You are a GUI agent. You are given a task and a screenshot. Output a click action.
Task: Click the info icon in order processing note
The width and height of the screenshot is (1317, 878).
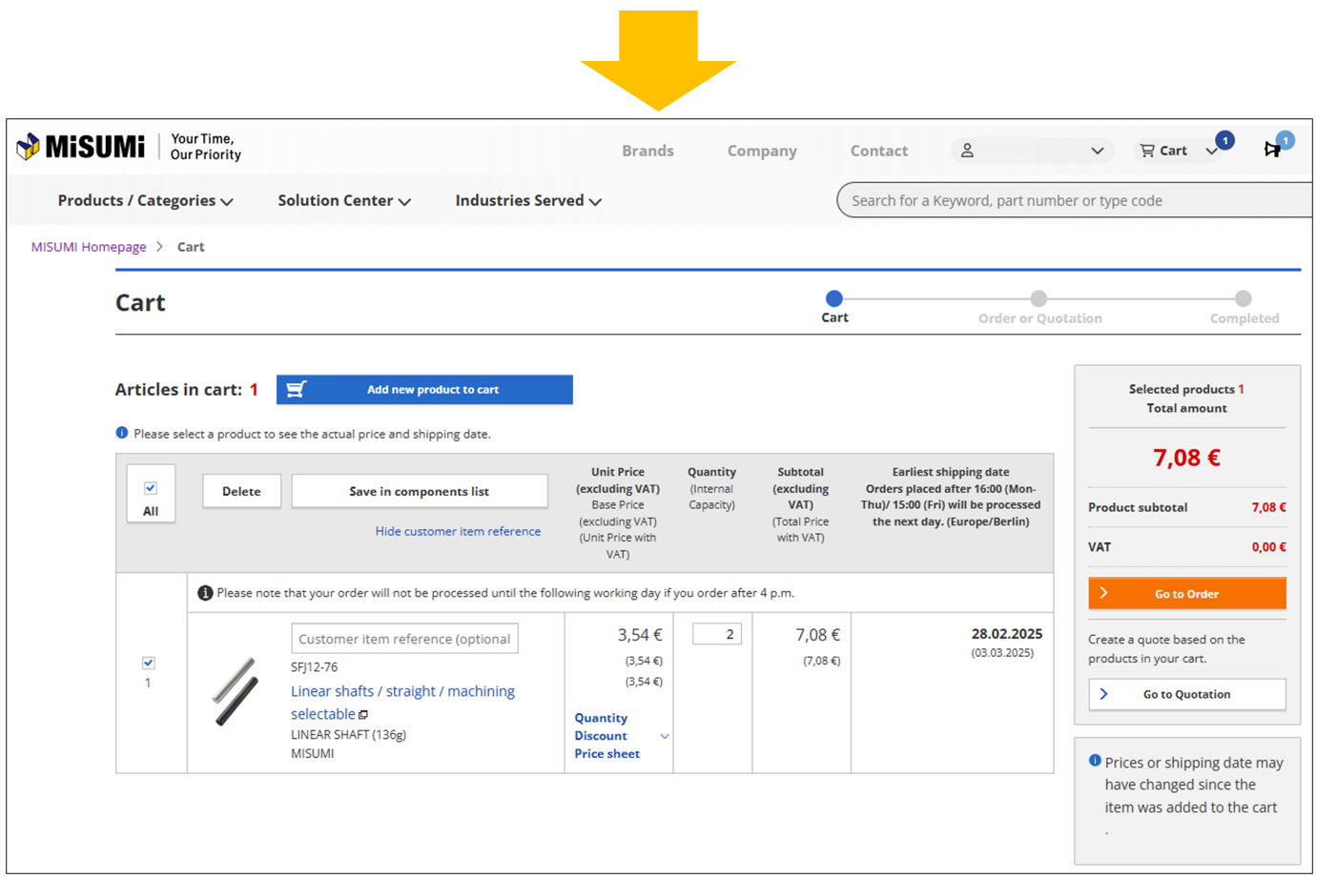204,593
